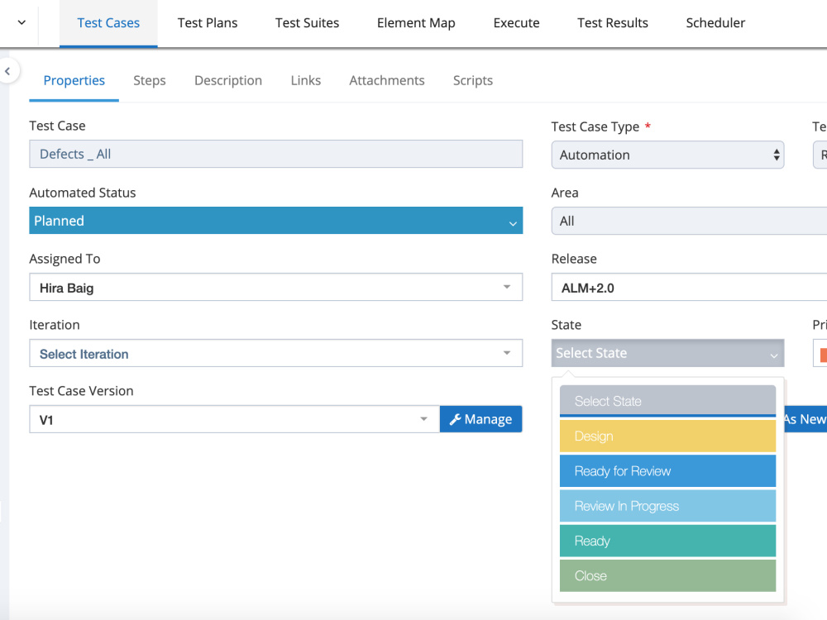Screen dimensions: 827x620
Task: Pick the Ready for Review state
Action: (667, 471)
